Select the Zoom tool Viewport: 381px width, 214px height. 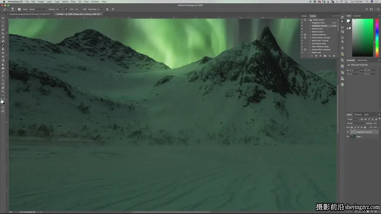[x=3, y=92]
